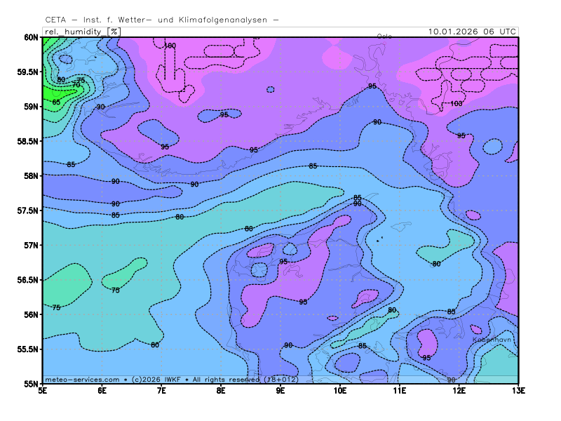This screenshot has width=561, height=421.
Task: Click the 70 contour label
Action: (x=76, y=85)
